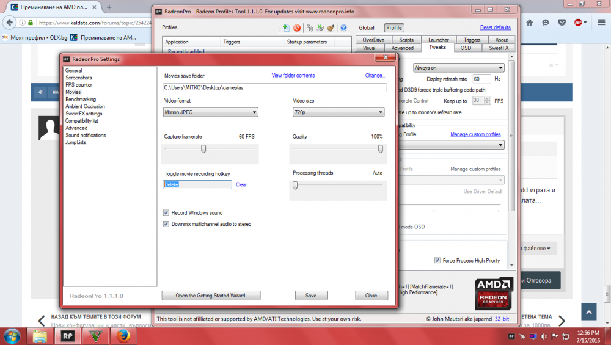
Task: Click the Global button in RadeonPro window
Action: [x=366, y=27]
